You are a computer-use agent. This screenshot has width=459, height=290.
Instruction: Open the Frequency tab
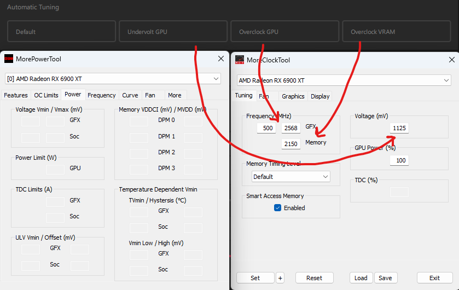click(x=102, y=95)
